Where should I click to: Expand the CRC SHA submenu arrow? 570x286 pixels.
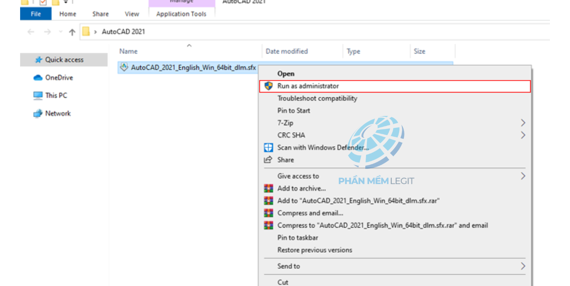click(x=523, y=135)
